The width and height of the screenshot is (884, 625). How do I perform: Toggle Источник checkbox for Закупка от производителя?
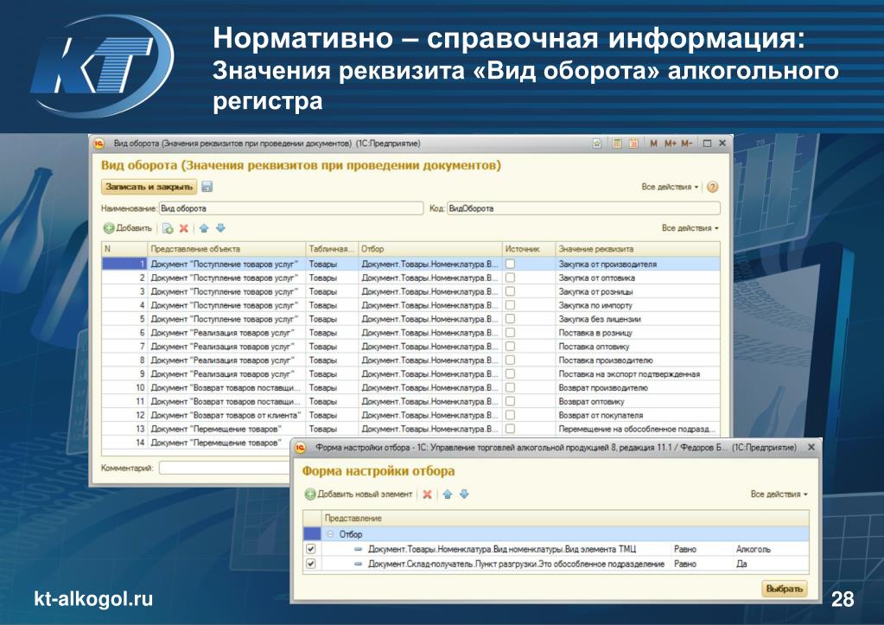510,264
